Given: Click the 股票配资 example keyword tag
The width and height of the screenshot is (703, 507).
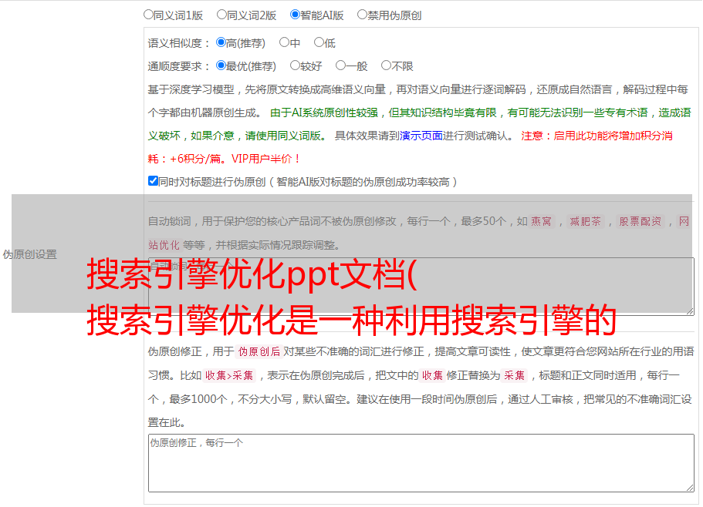Looking at the screenshot, I should click(x=640, y=221).
